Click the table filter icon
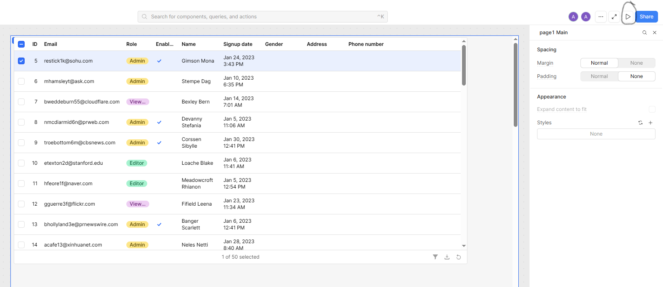Screen dimensions: 663x287 [x=435, y=257]
